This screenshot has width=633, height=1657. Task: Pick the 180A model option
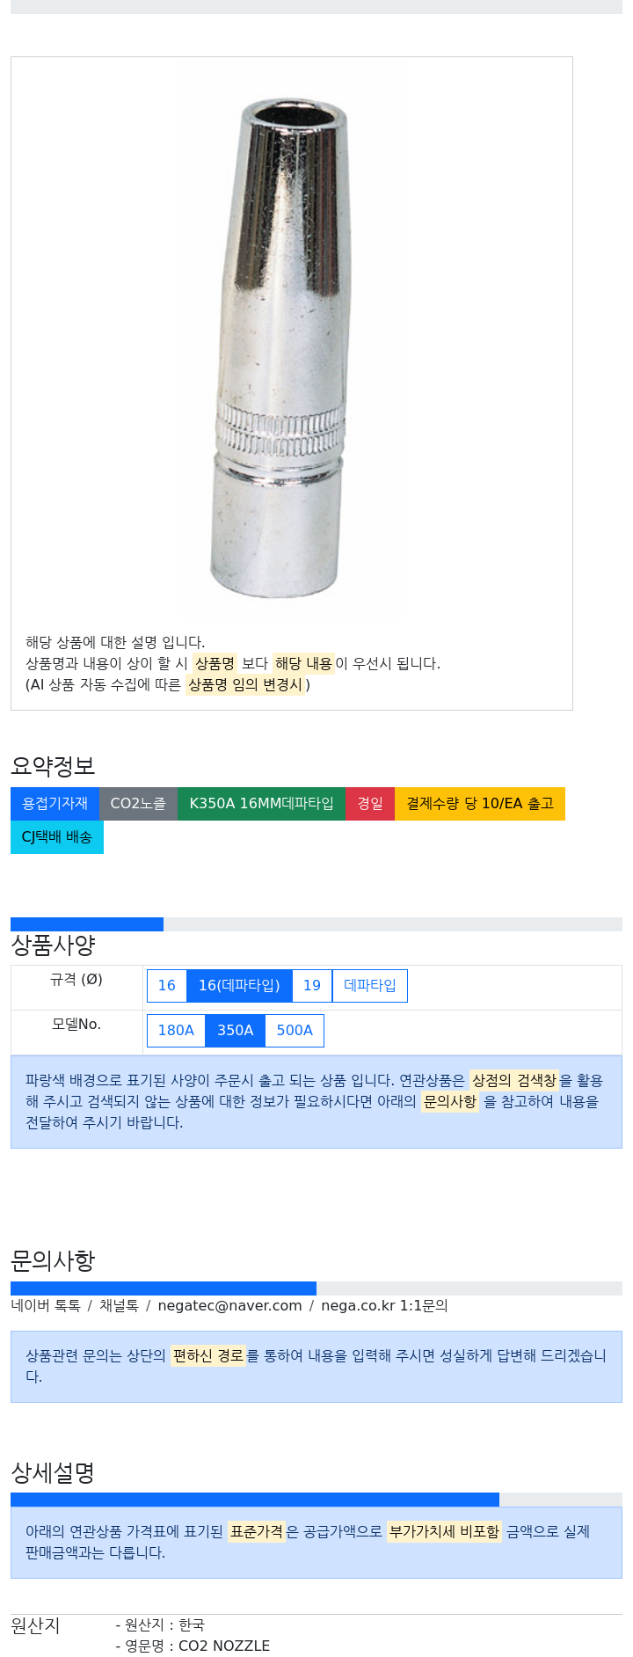(x=176, y=1031)
